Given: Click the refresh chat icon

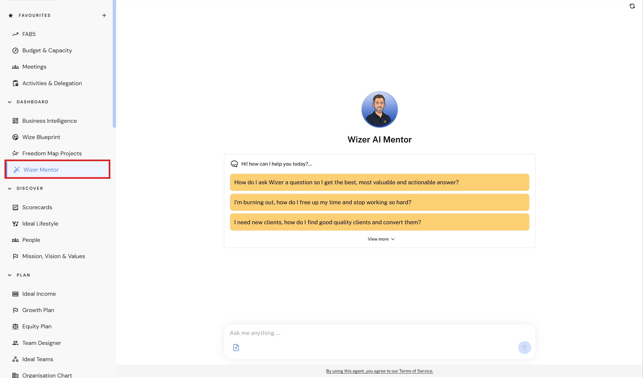Looking at the screenshot, I should pos(632,6).
